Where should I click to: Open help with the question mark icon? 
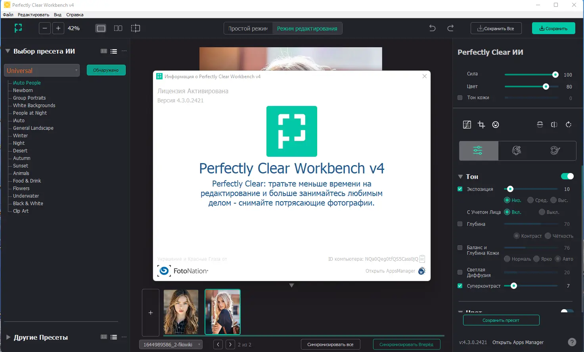click(x=572, y=342)
